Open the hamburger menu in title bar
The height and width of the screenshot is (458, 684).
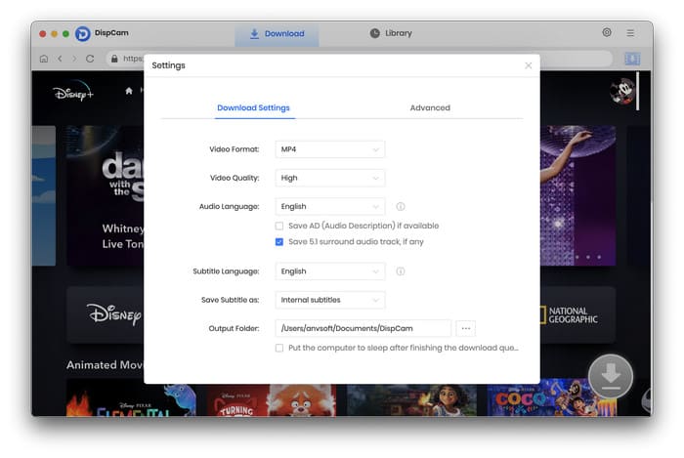(x=630, y=32)
